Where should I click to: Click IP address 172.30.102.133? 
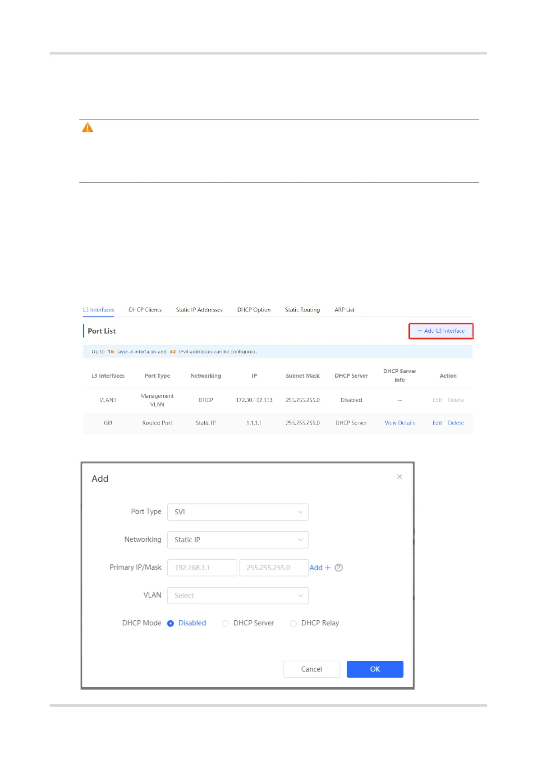254,400
